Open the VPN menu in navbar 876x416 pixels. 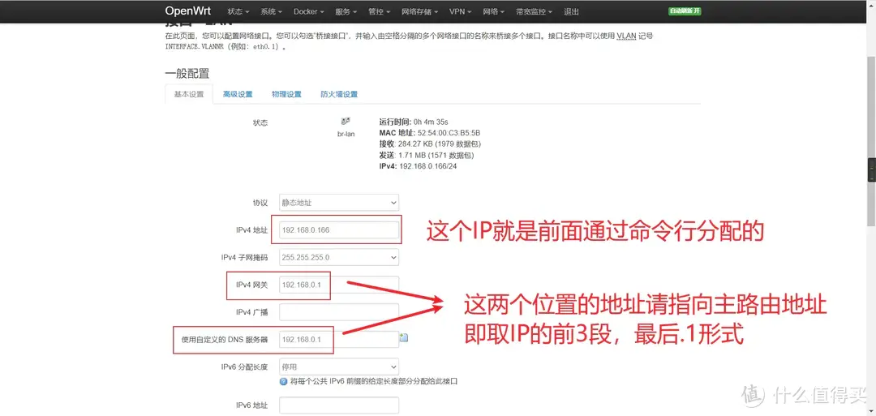(x=461, y=11)
